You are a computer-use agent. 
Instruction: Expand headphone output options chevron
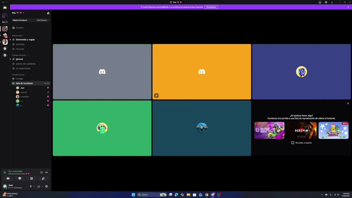pos(42,186)
